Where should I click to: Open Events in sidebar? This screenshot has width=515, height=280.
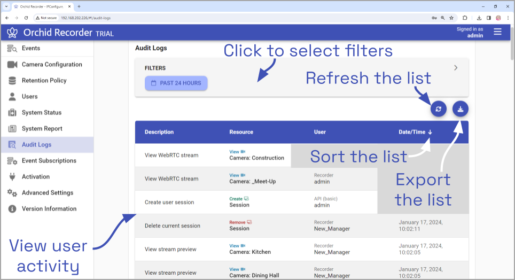(31, 48)
